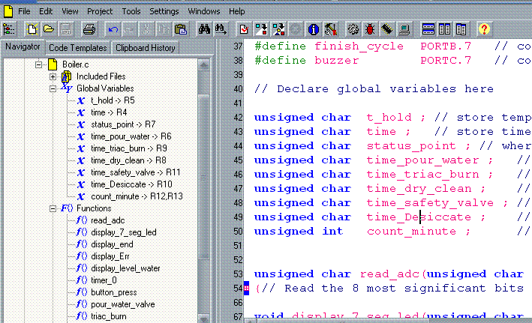The height and width of the screenshot is (323, 532).
Task: Click the binoculars-with-arrow Find Next icon
Action: point(221,29)
